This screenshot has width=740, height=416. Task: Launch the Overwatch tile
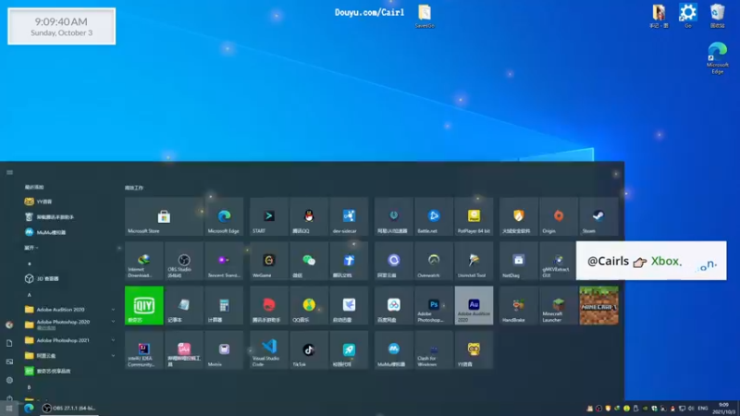tap(434, 261)
